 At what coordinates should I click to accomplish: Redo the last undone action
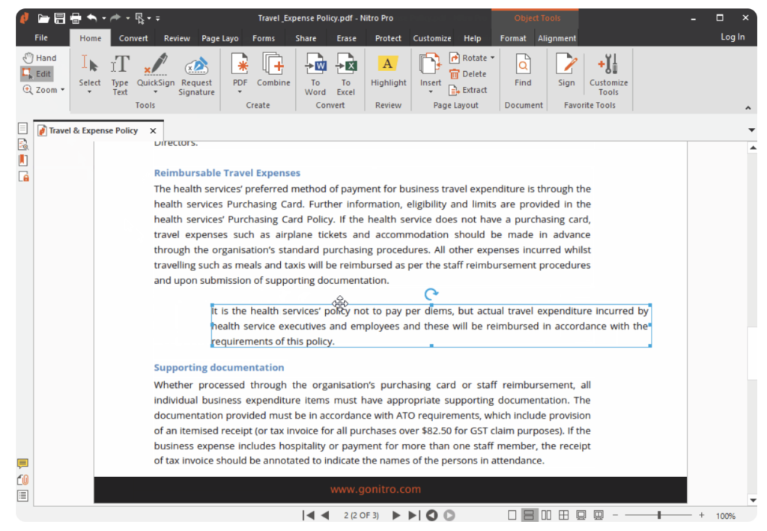[x=115, y=18]
